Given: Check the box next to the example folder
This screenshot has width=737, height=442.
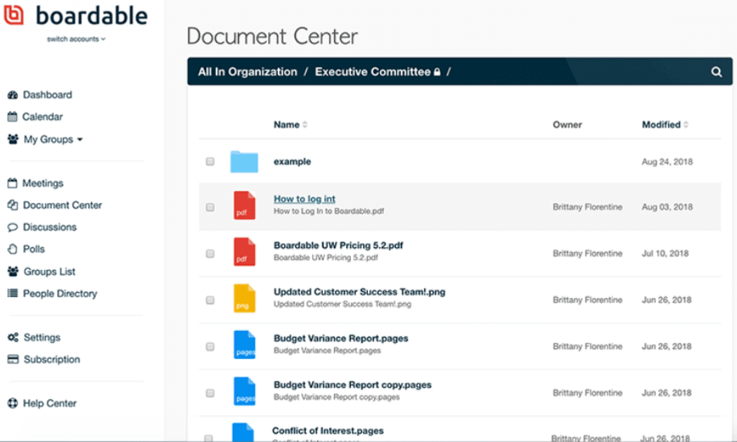Looking at the screenshot, I should coord(210,161).
